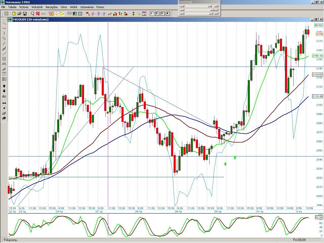Viewport: 324px width, 243px height.
Task: Click the open folder toolbar icon
Action: (19, 14)
